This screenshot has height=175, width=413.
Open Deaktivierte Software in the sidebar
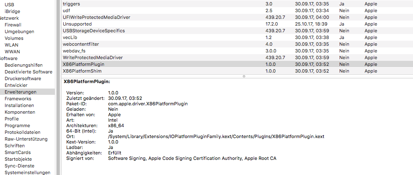(28, 72)
